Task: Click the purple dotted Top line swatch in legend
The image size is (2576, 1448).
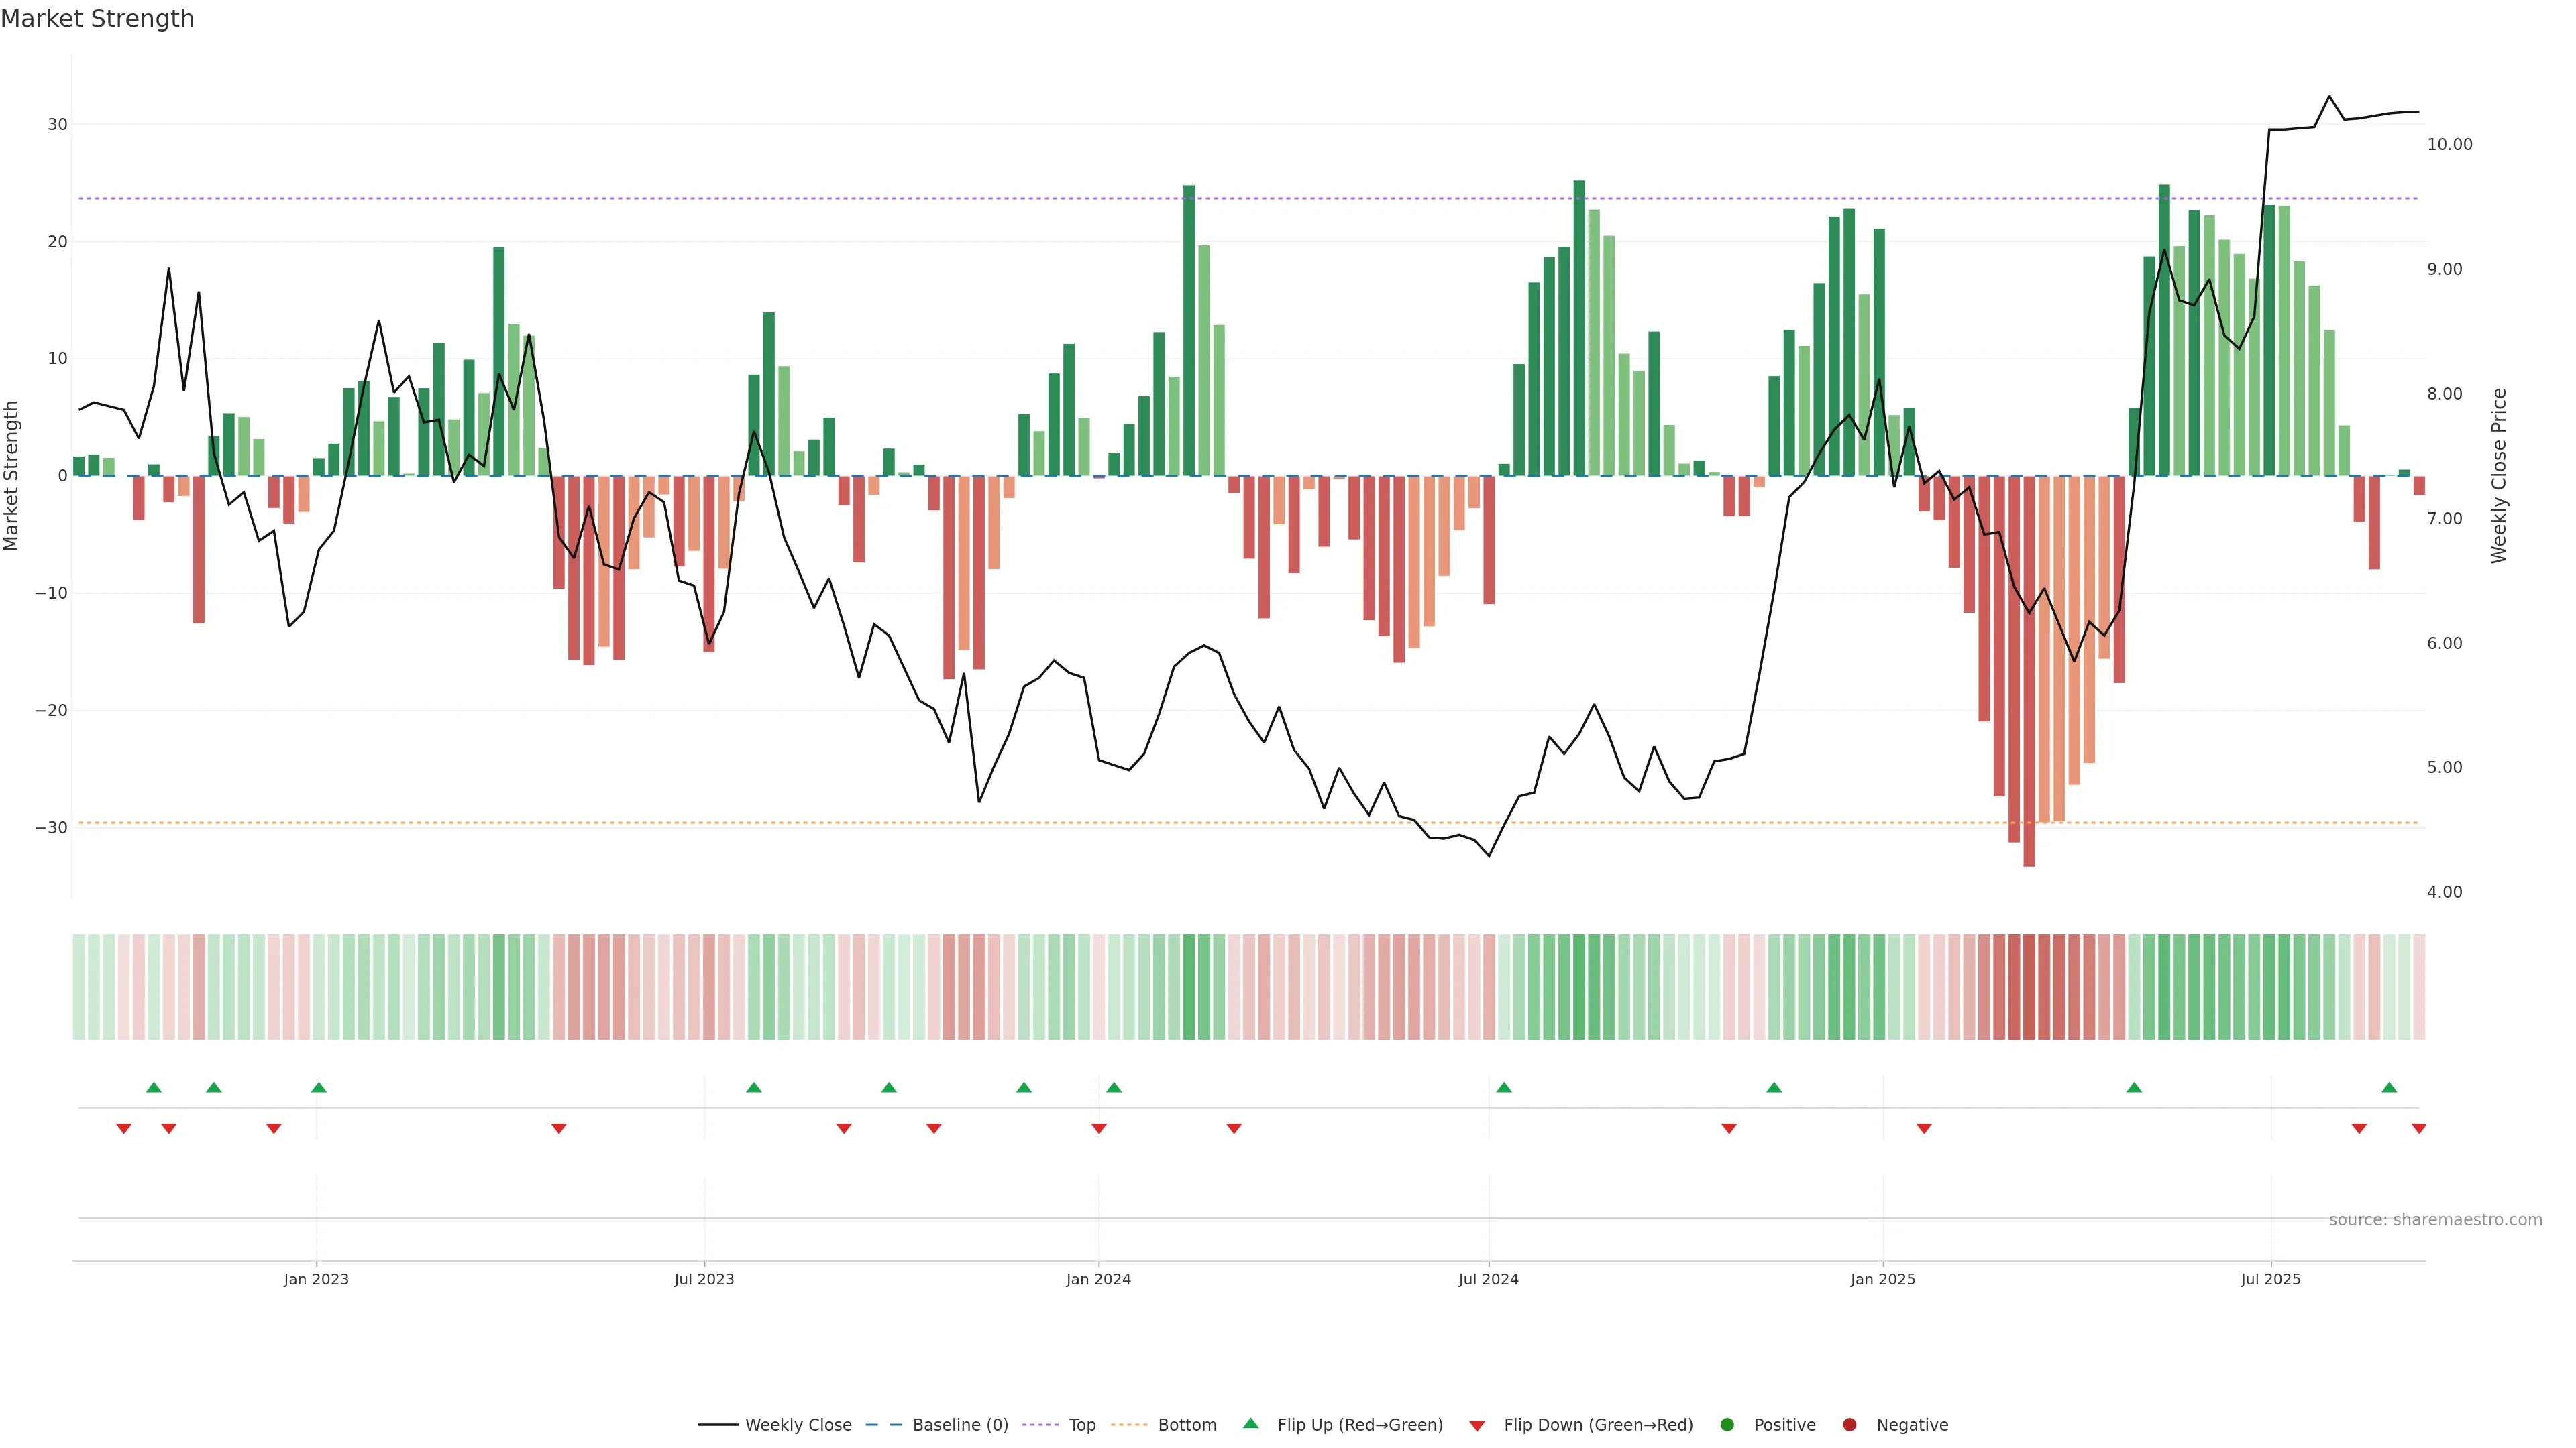Action: (1041, 1425)
